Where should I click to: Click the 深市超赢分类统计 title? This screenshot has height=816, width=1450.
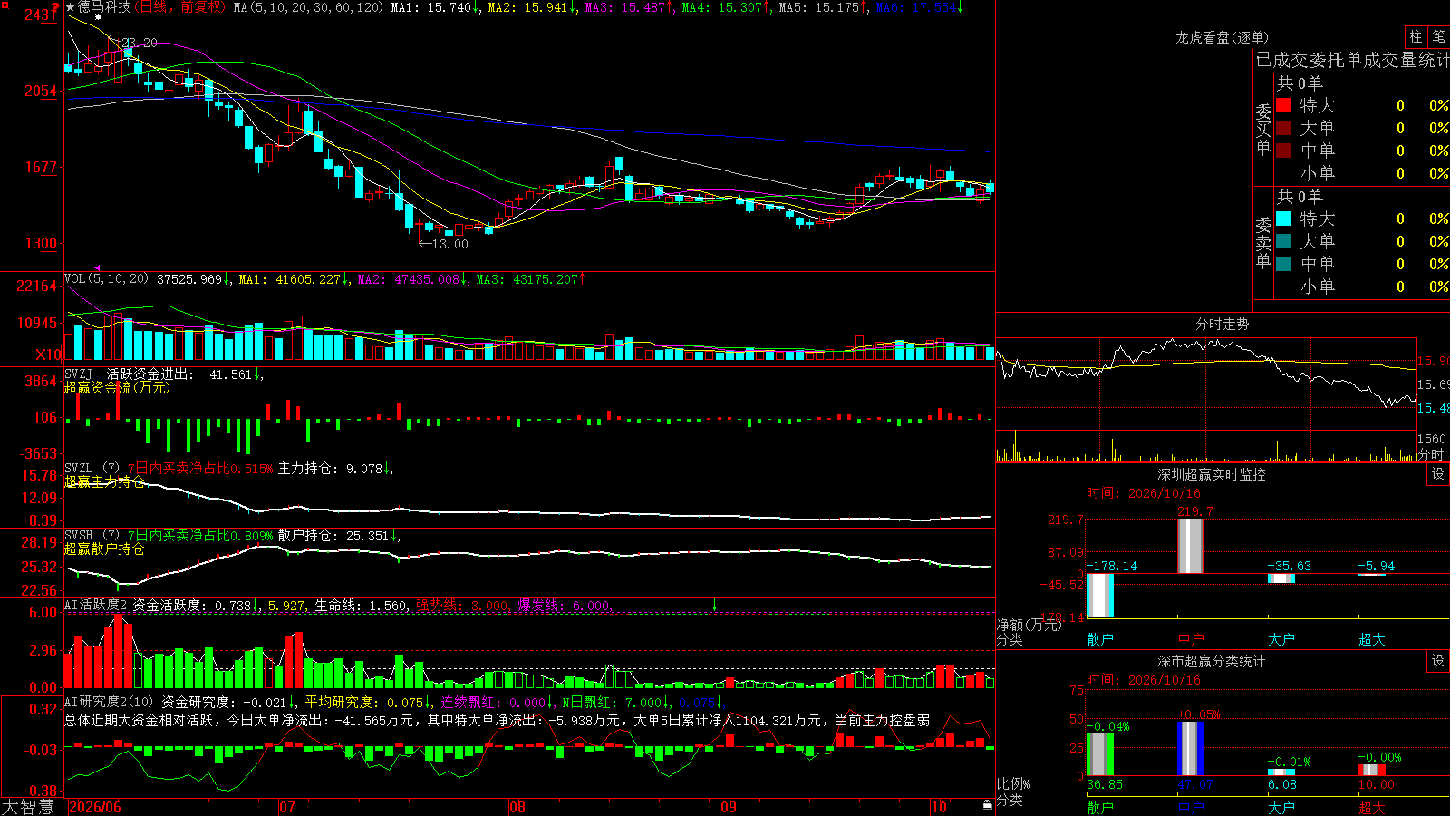1211,661
